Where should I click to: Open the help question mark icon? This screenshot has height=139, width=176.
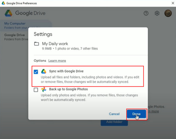[146, 13]
